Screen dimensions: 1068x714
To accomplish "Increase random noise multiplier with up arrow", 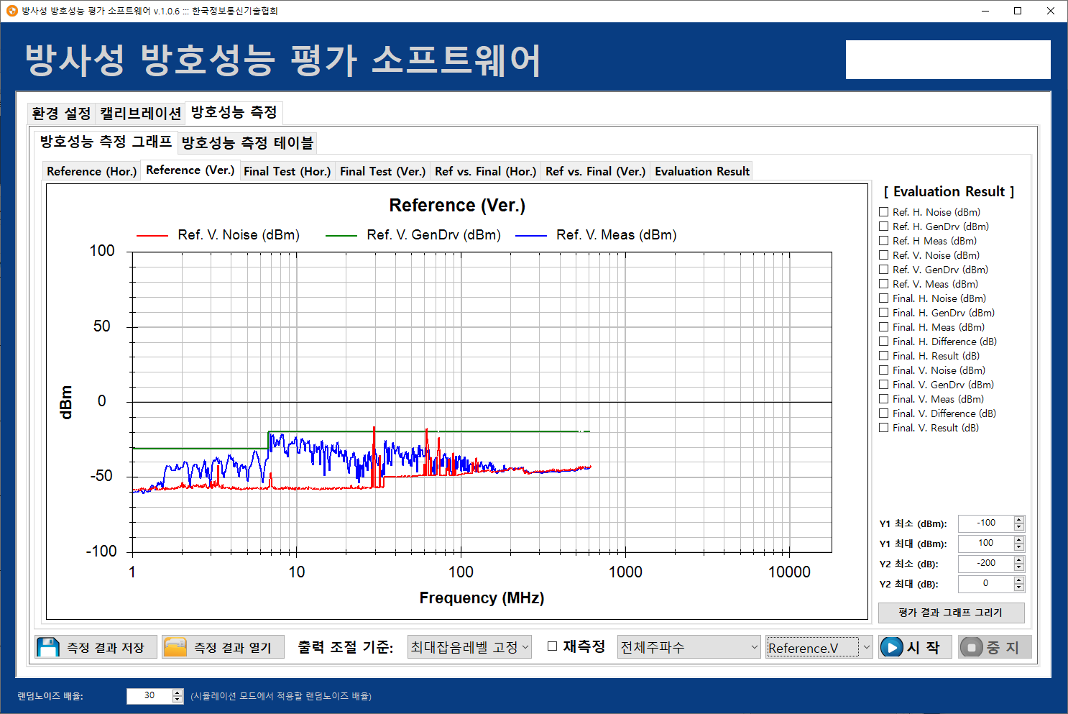I will click(x=178, y=692).
